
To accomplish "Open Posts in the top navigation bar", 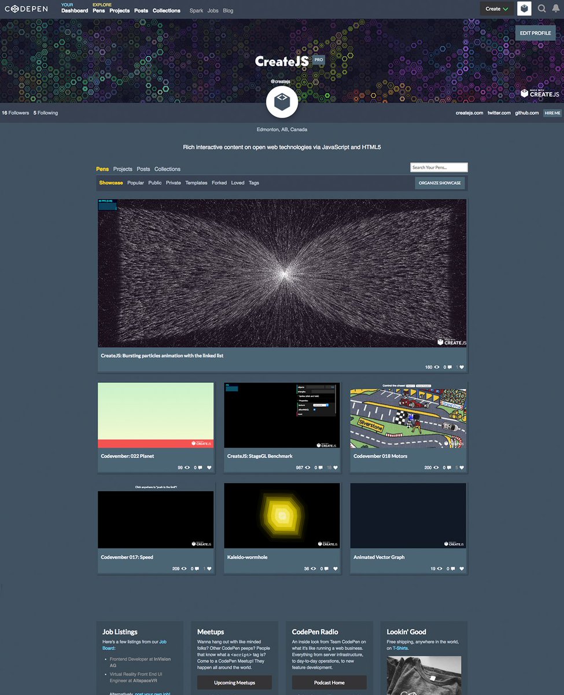I will point(141,10).
